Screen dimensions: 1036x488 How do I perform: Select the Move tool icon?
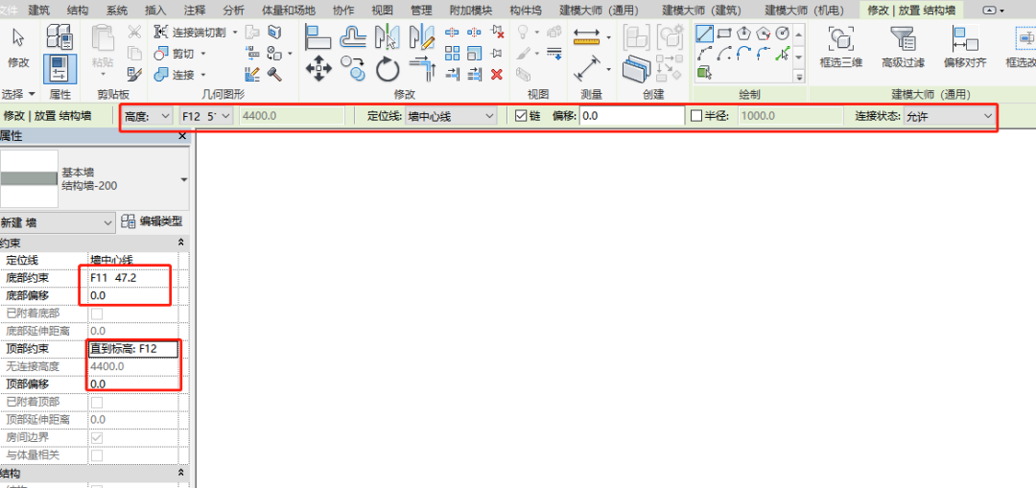point(318,69)
